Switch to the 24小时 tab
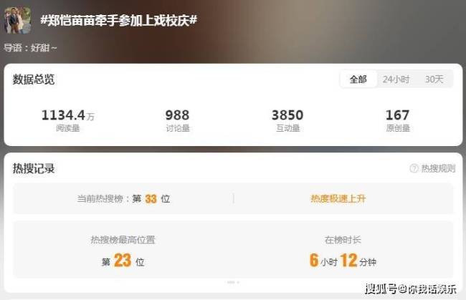 (396, 79)
